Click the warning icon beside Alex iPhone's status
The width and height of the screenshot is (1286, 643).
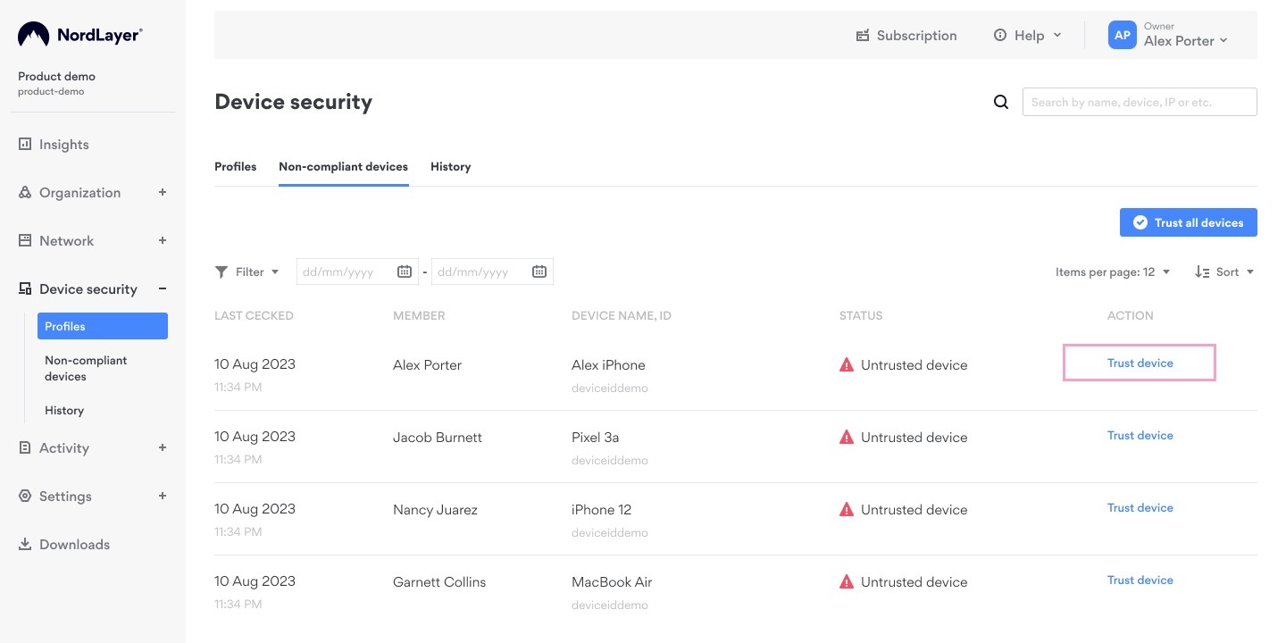point(847,364)
